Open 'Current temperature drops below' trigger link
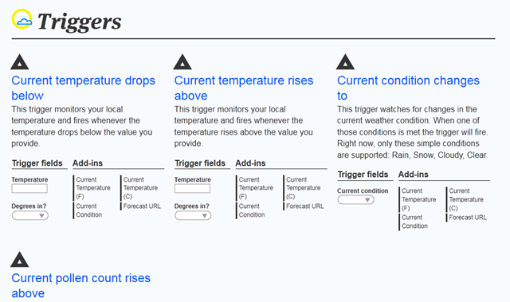 pyautogui.click(x=83, y=88)
